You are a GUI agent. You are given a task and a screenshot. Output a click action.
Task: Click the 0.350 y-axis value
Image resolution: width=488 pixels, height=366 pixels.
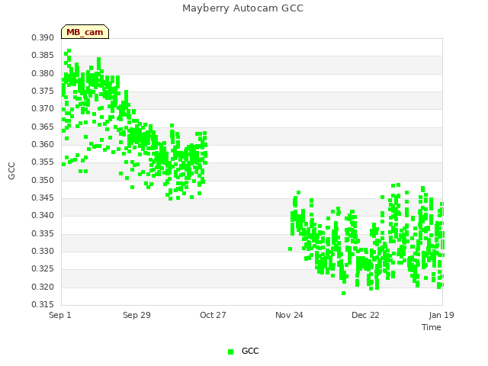(x=43, y=180)
